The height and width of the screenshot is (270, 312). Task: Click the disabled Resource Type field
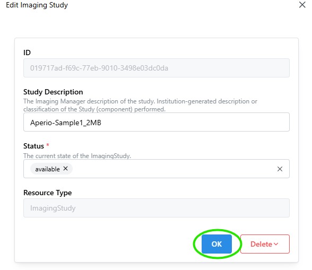[157, 208]
